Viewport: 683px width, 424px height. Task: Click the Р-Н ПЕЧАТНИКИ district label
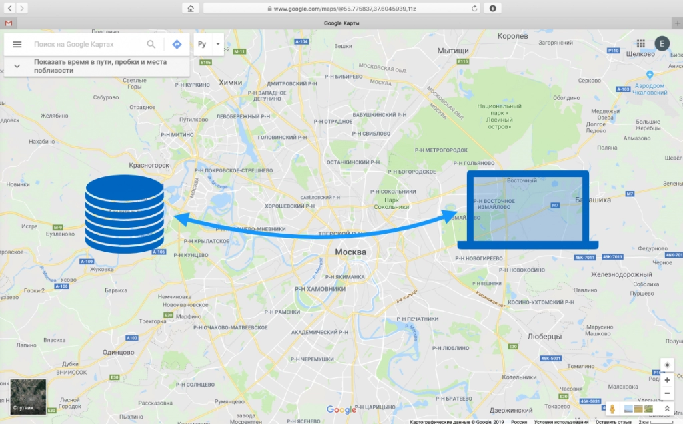coord(418,319)
